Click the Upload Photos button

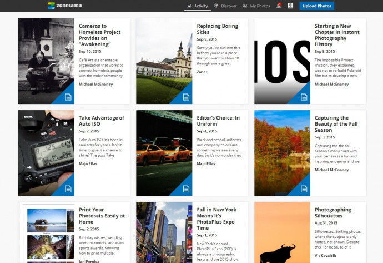317,6
